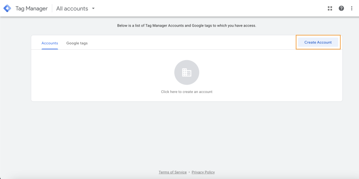The image size is (359, 179).
Task: Click the blue underline beneath Accounts tab
Action: coord(50,49)
